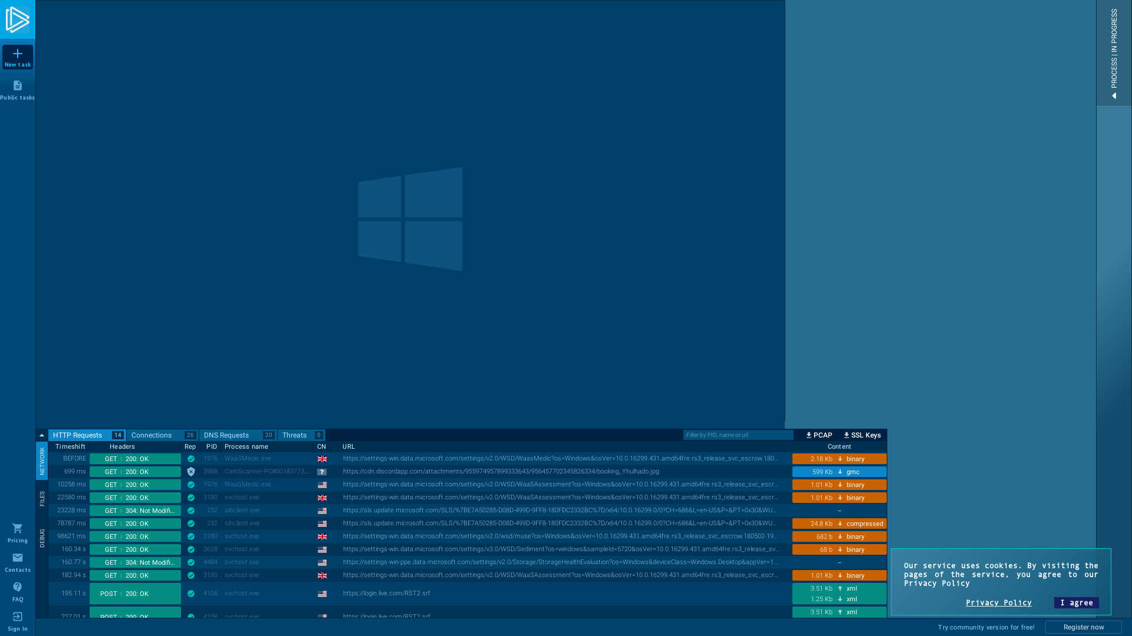Open the DNS Requests tab

tap(238, 435)
